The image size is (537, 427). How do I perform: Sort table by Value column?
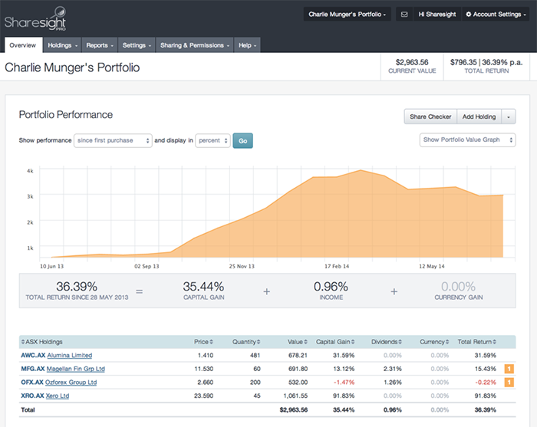tap(298, 342)
